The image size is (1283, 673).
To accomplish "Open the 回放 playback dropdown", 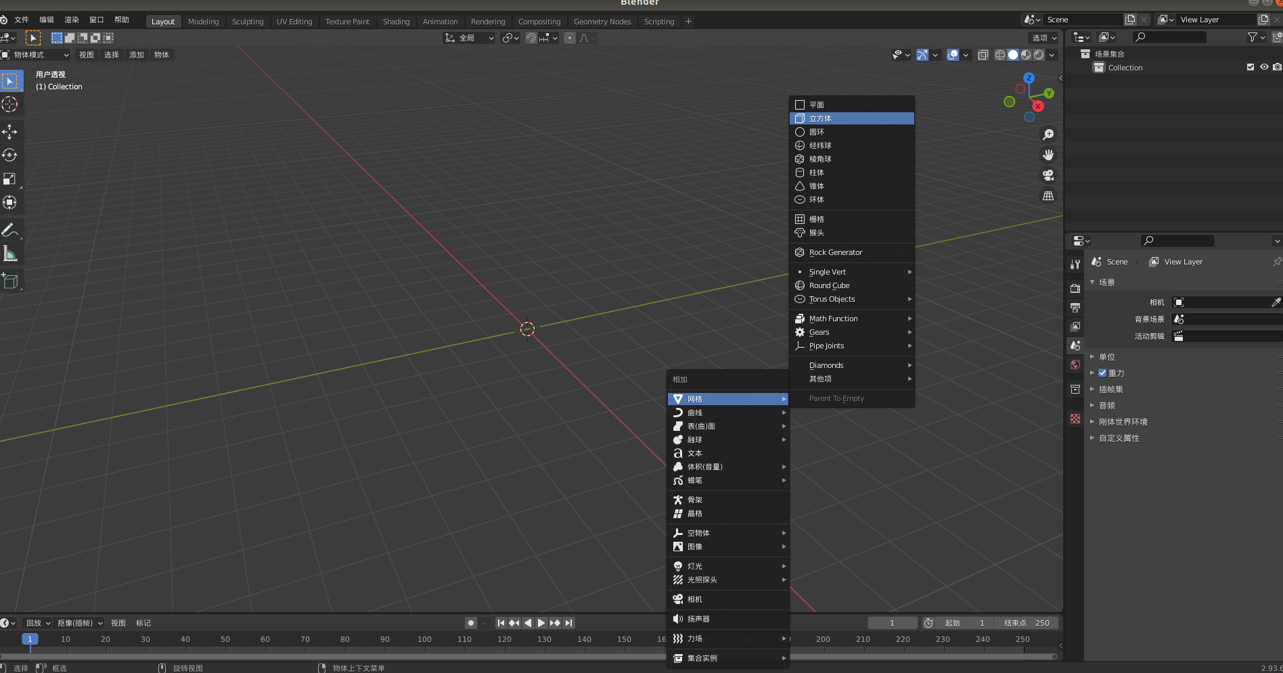I will tap(38, 623).
